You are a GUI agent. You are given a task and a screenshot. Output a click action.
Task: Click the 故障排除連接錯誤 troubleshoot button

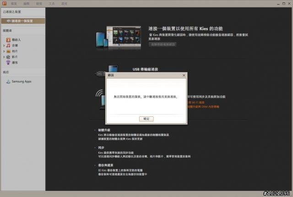tap(163, 44)
